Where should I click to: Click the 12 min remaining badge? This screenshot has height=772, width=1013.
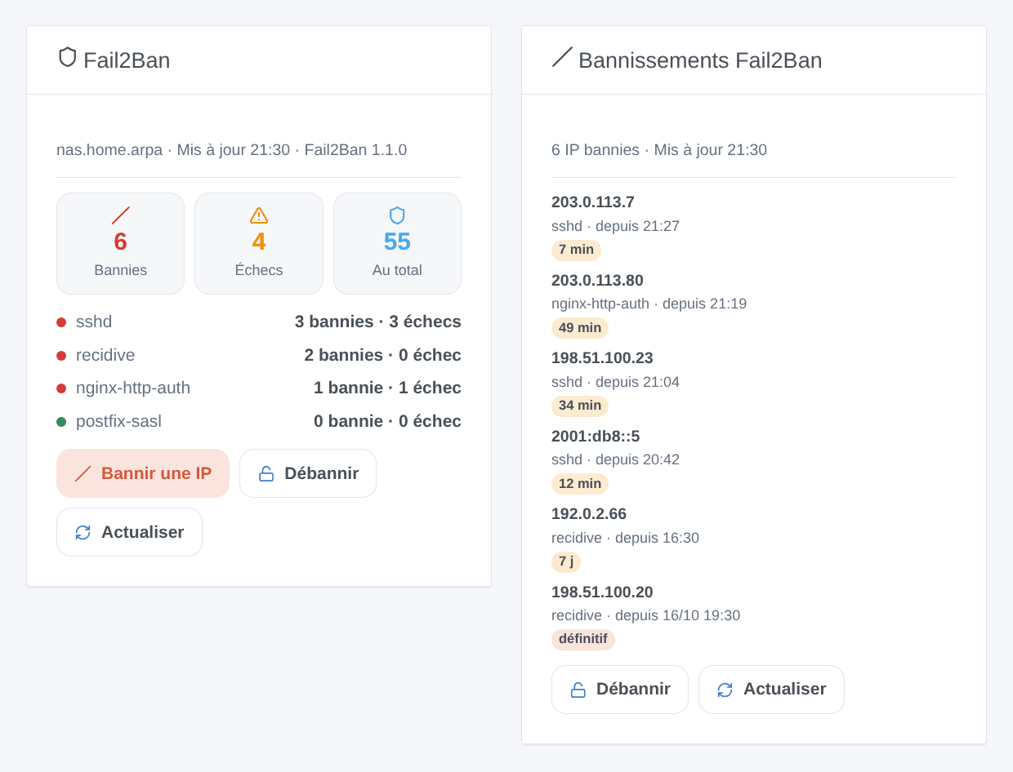point(580,484)
